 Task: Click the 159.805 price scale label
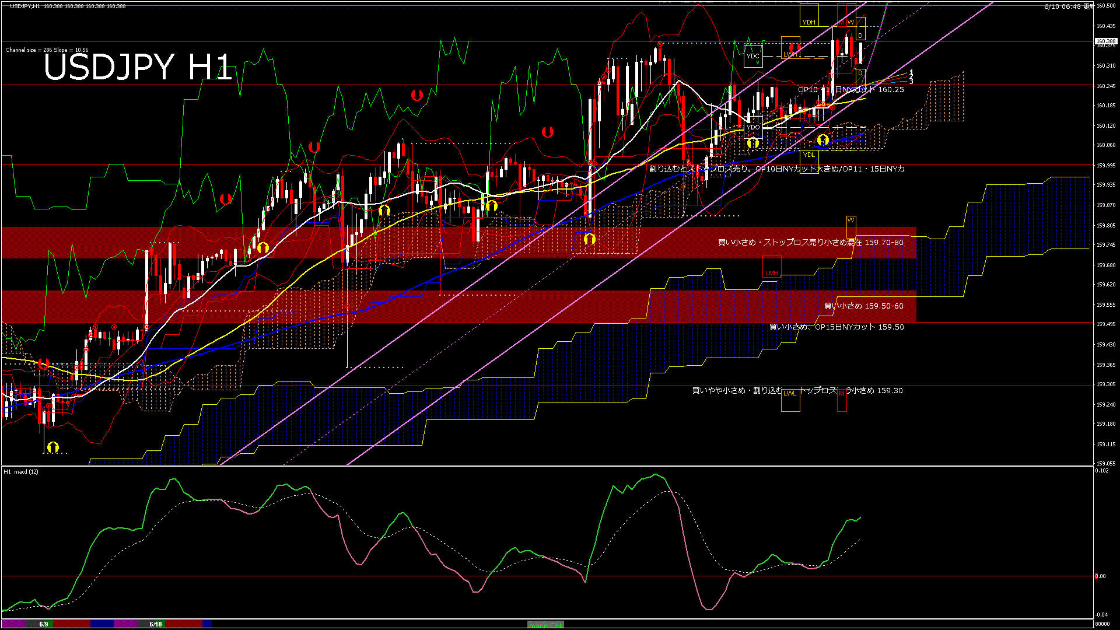1105,226
